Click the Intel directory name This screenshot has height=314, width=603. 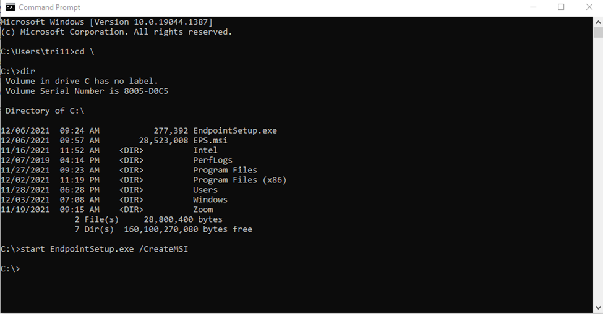tap(205, 150)
